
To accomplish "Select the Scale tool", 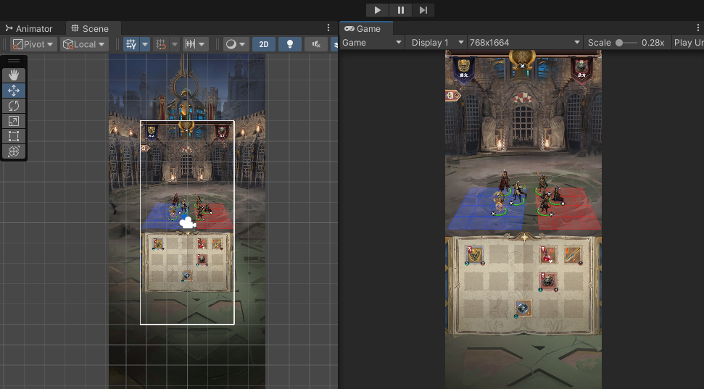I will coord(14,121).
